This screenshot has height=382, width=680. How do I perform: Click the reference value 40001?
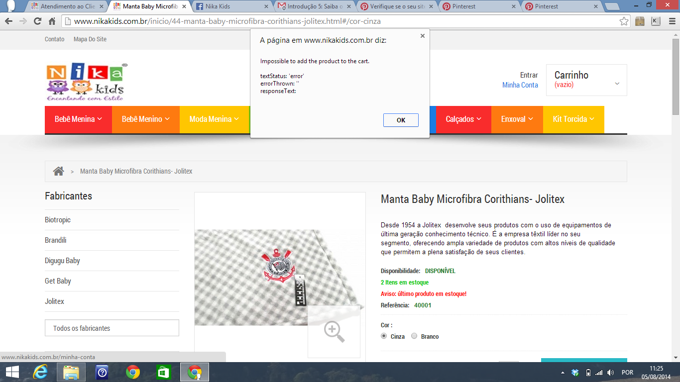[x=423, y=305]
